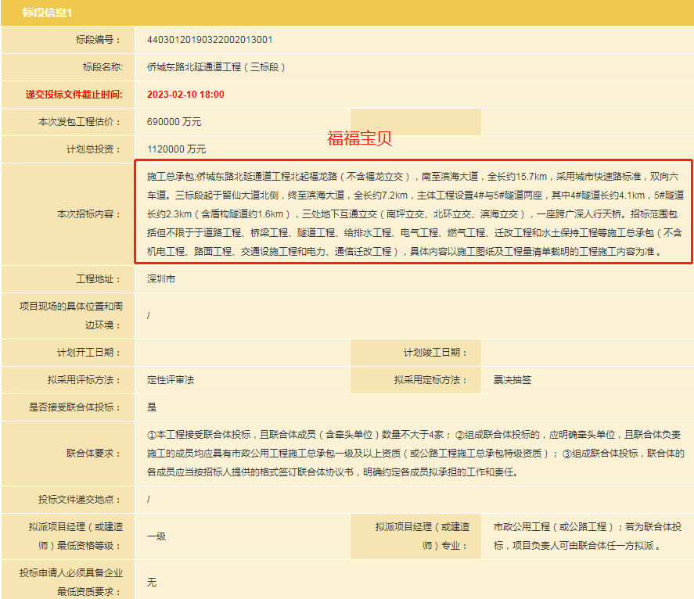This screenshot has height=599, width=694.
Task: Select the estimated price 690000 万元
Action: [174, 122]
